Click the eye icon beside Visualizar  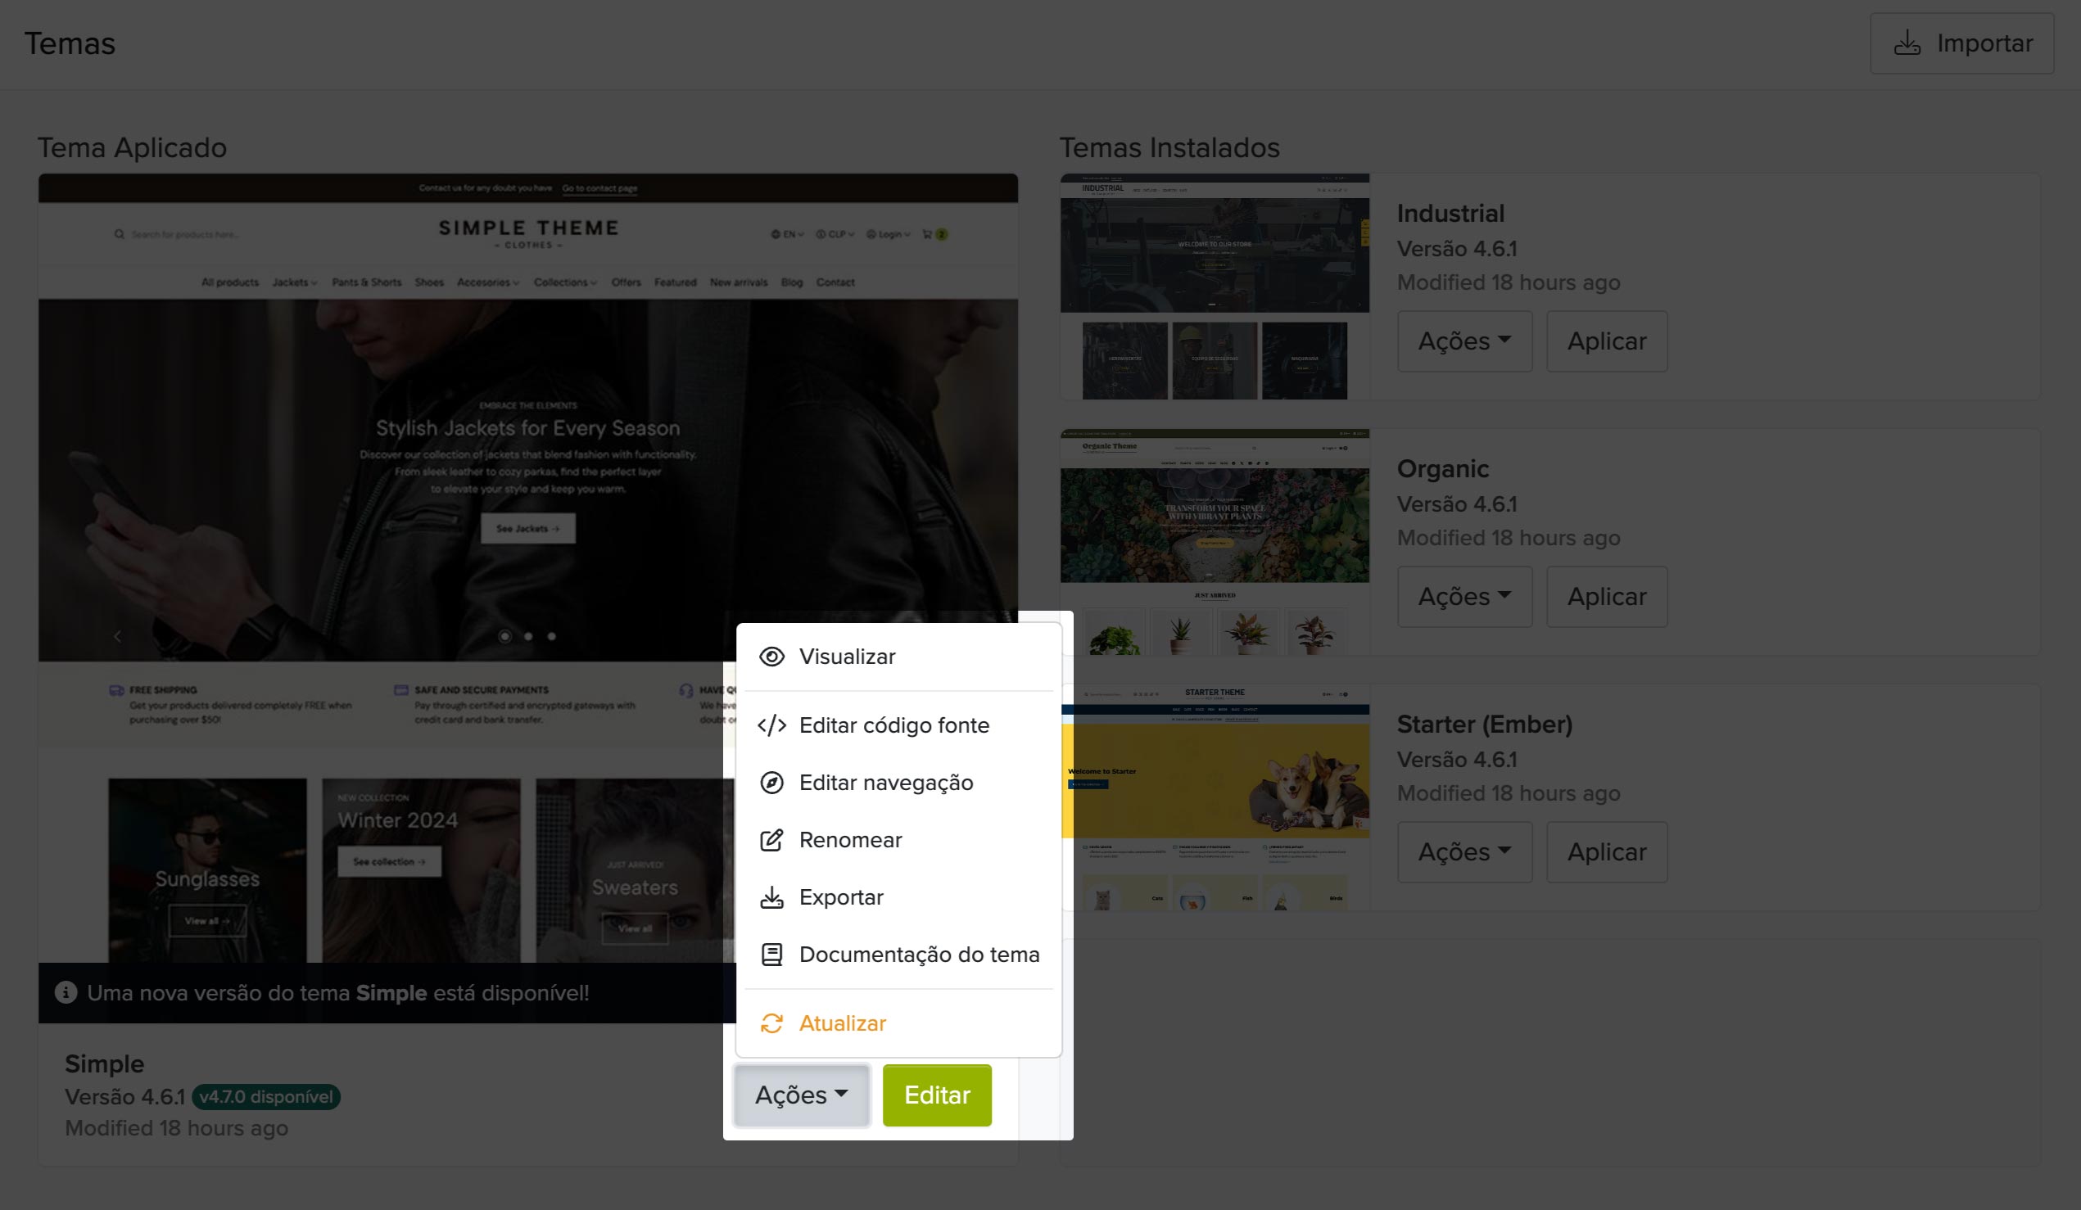[771, 657]
